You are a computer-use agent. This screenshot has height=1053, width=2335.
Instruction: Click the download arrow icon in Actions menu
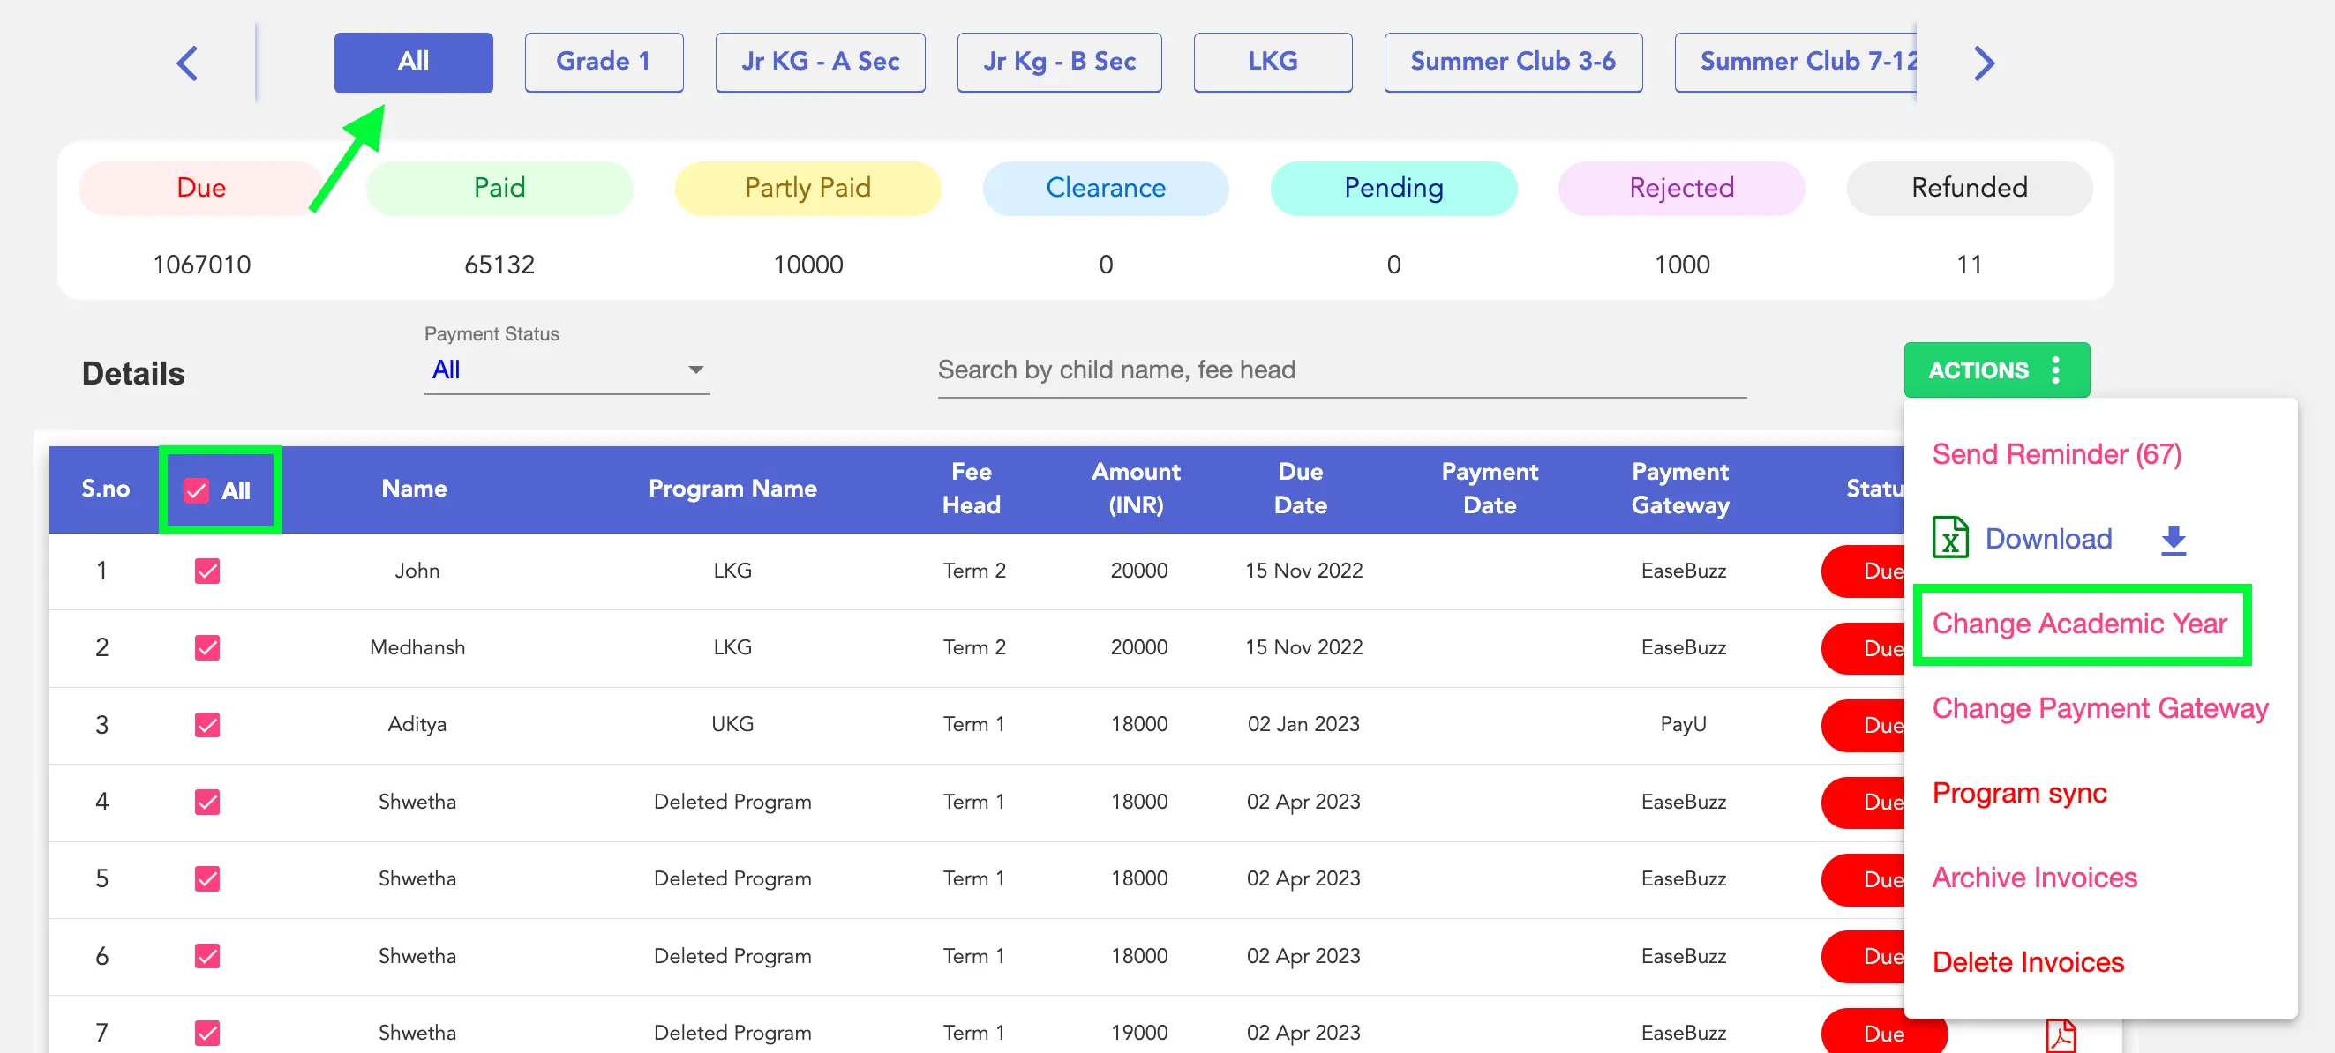pyautogui.click(x=2173, y=540)
